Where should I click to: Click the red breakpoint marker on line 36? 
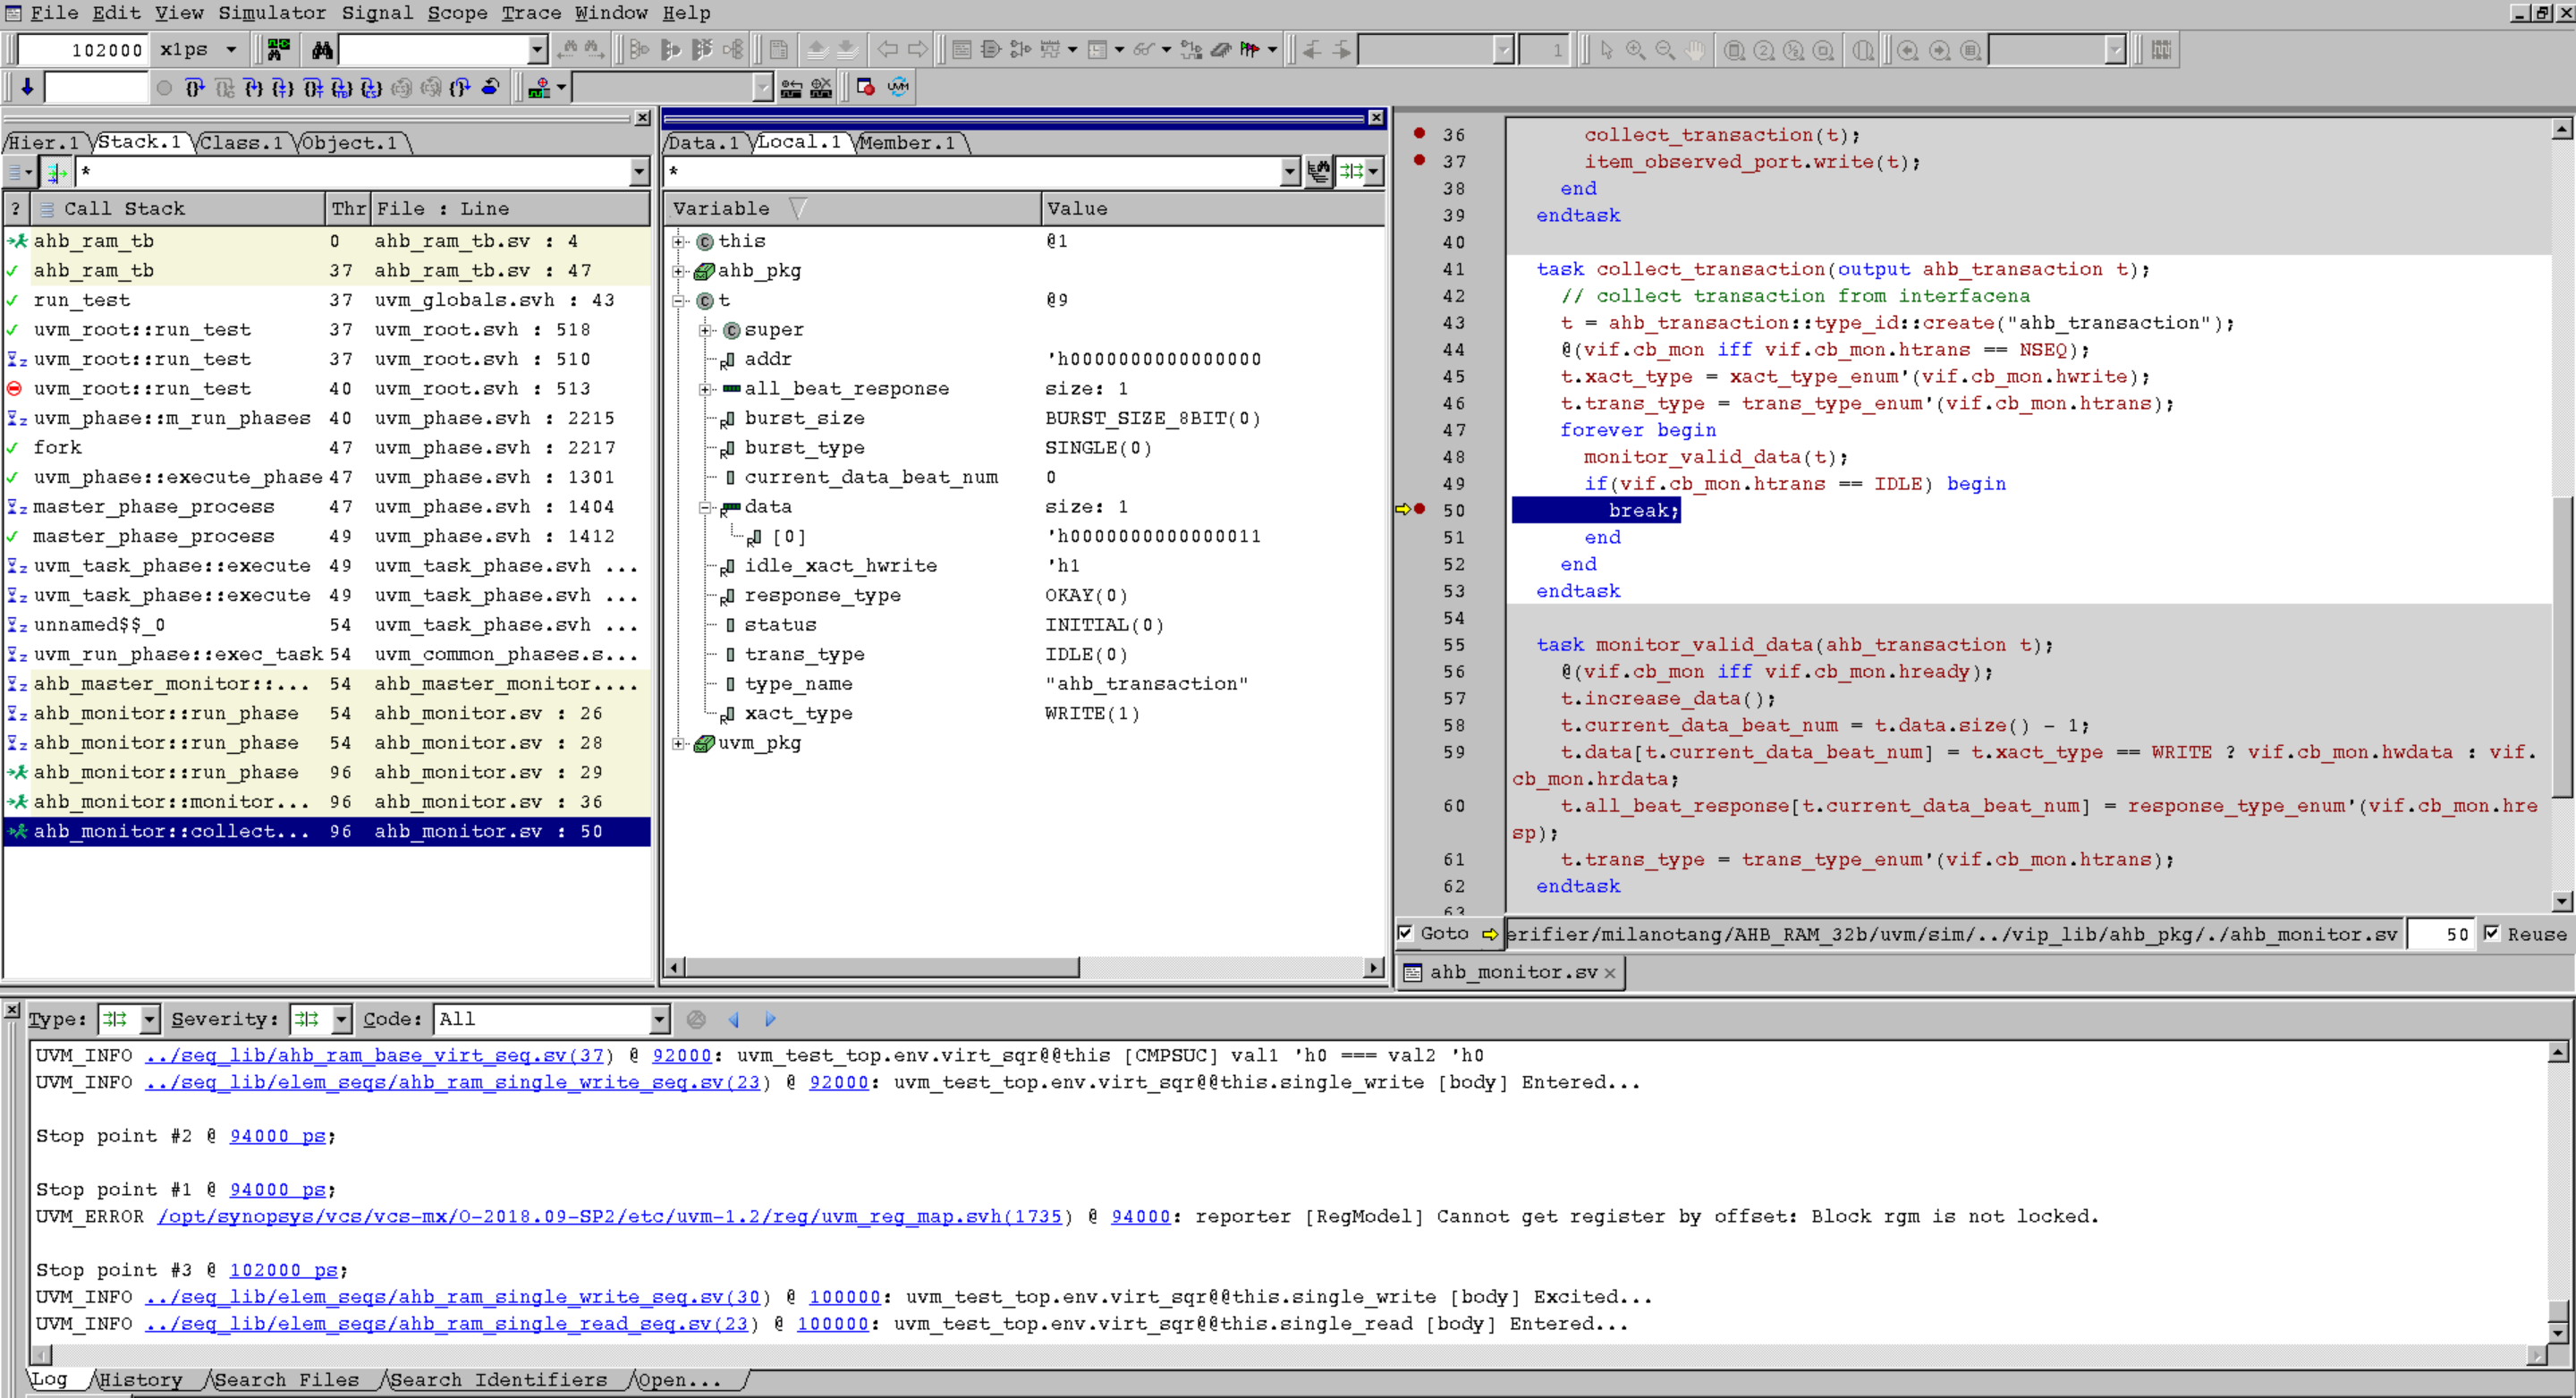[1419, 133]
